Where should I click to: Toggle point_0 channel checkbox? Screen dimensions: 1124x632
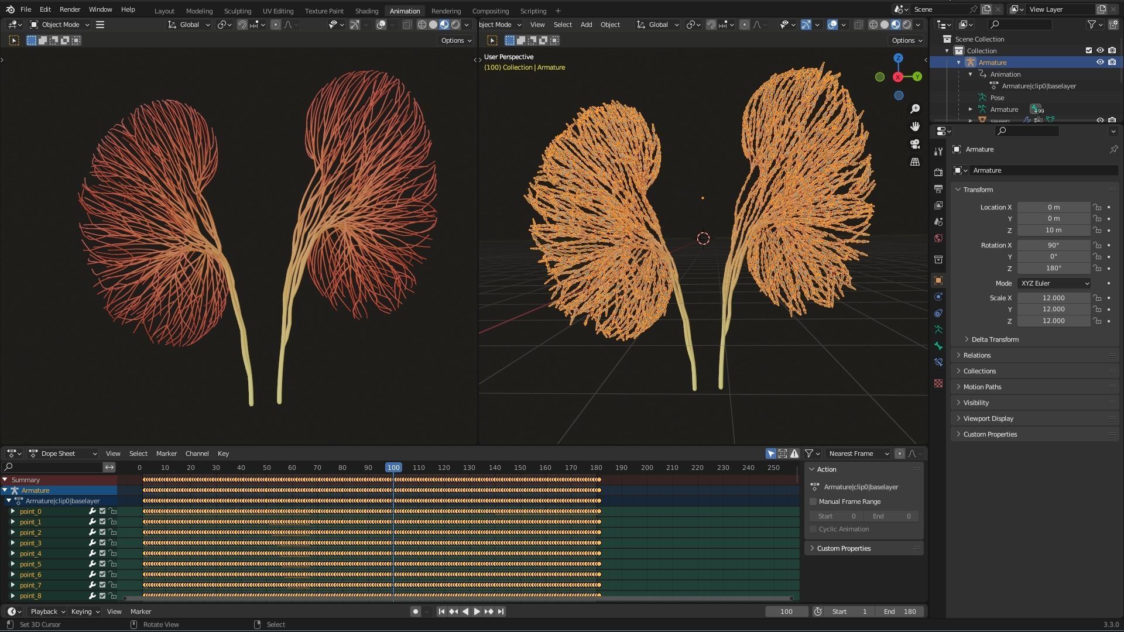102,511
